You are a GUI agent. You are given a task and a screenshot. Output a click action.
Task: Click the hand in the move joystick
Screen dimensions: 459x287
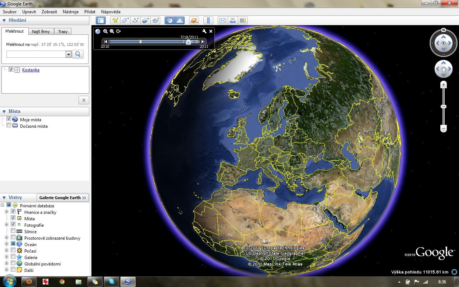coord(444,69)
